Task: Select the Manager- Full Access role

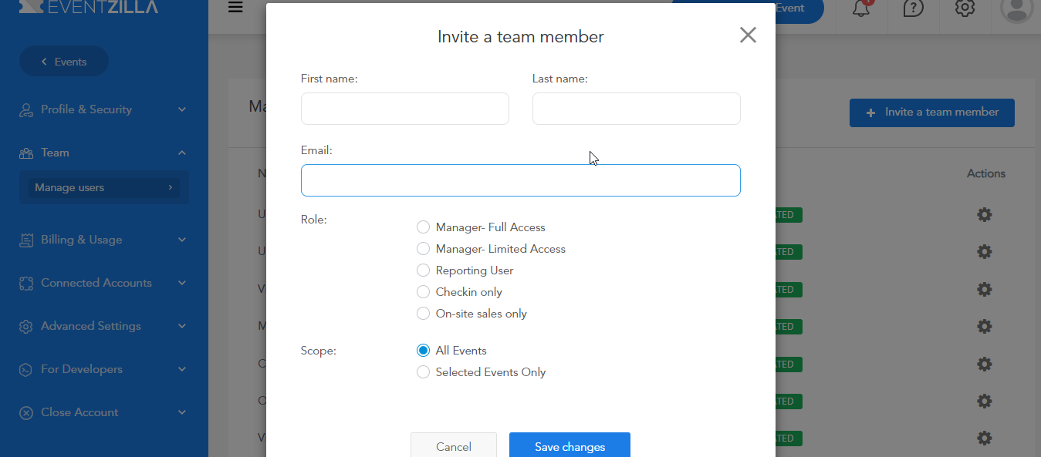Action: pyautogui.click(x=423, y=227)
